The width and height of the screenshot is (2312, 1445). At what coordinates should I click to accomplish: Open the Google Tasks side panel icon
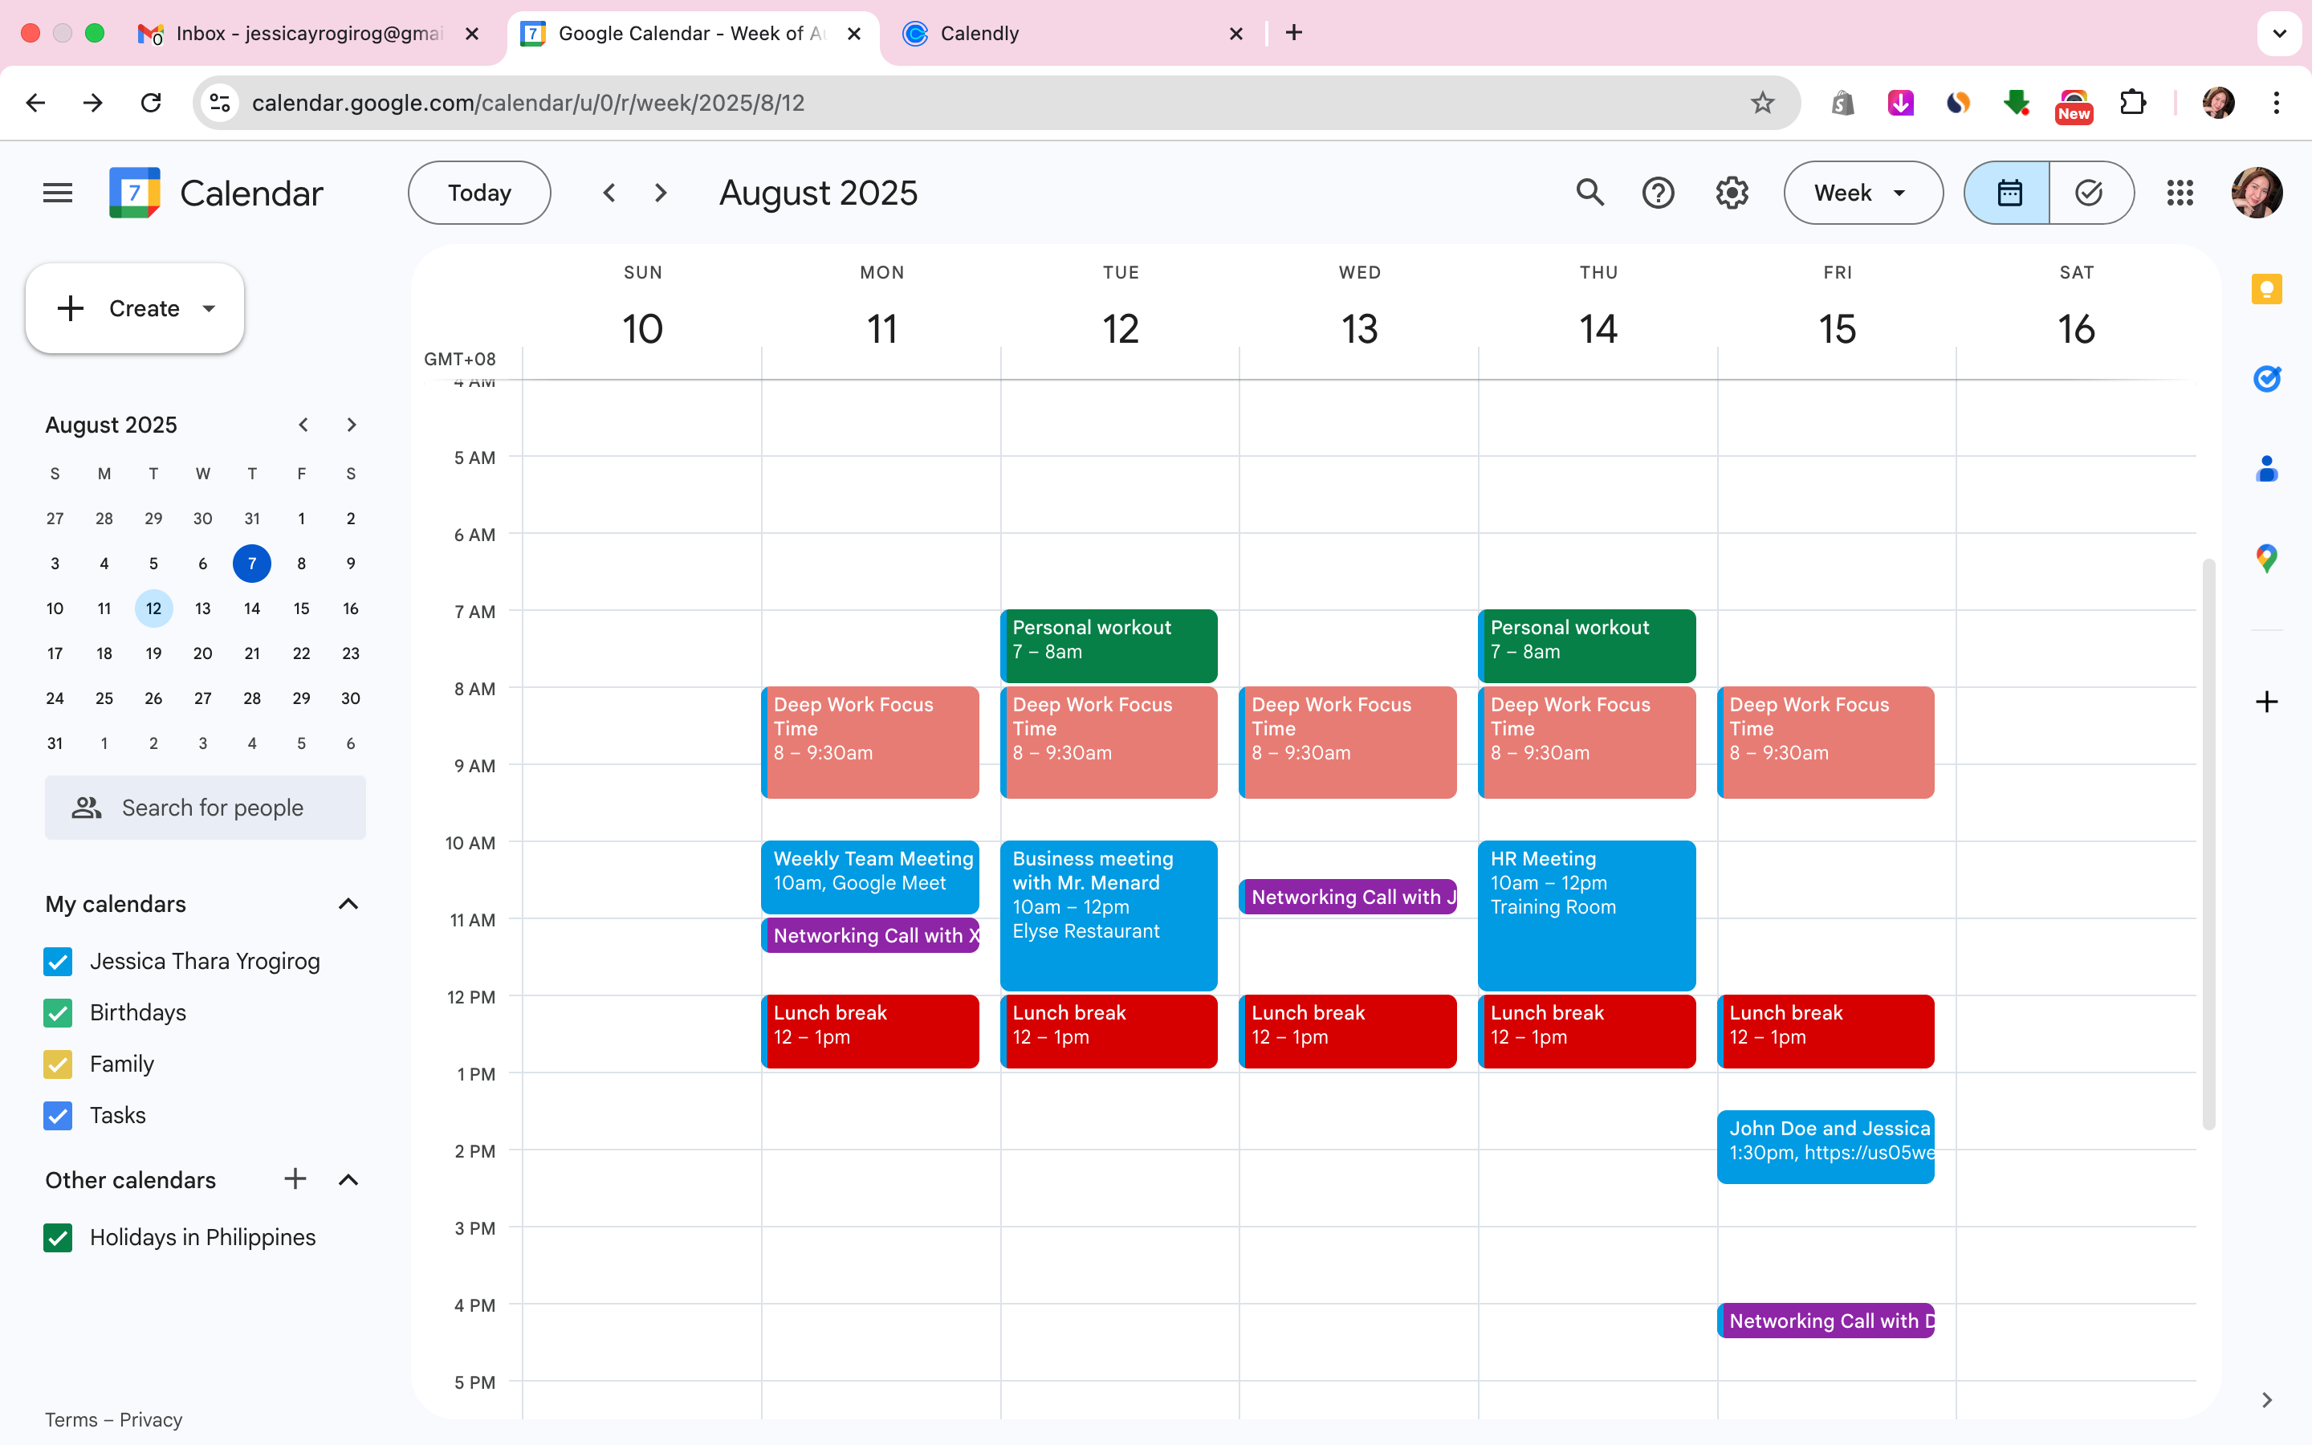(2266, 378)
